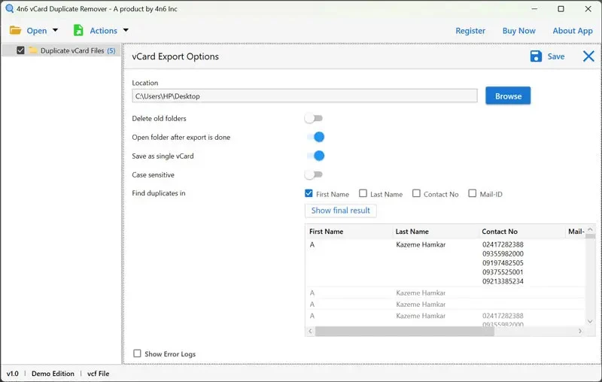Click the green Actions icon
The height and width of the screenshot is (382, 602).
[x=78, y=31]
